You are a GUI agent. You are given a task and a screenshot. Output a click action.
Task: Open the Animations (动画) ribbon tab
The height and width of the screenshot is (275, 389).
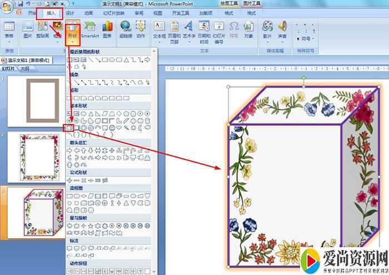point(89,13)
